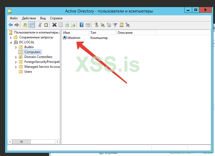
Task: Click the tree pane horizontal scrollbar thumb
Action: tap(21, 142)
